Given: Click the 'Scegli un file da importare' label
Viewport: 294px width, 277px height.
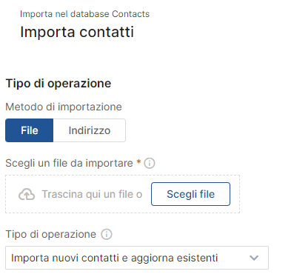Looking at the screenshot, I should tap(69, 163).
